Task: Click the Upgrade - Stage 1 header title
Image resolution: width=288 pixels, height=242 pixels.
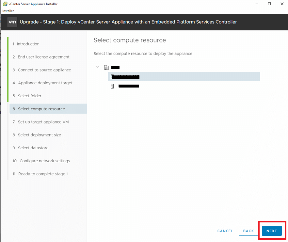Action: pos(128,22)
